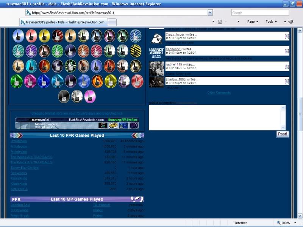Expand the address bar URL history dropdown
Image resolution: width=303 pixels, height=227 pixels.
pyautogui.click(x=210, y=12)
